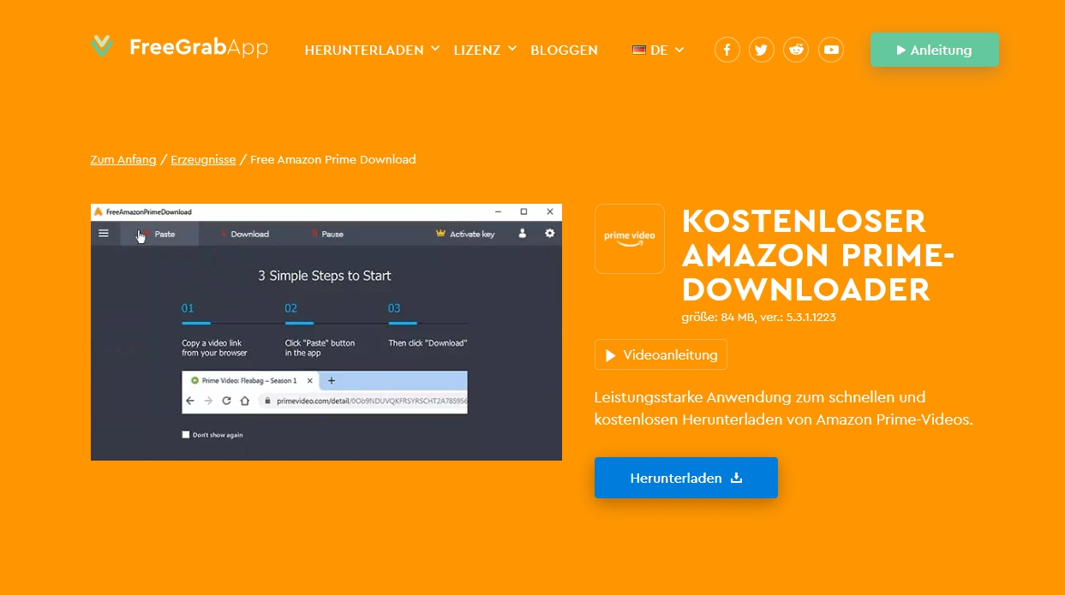This screenshot has width=1065, height=595.
Task: Open the Facebook social icon
Action: tap(727, 50)
